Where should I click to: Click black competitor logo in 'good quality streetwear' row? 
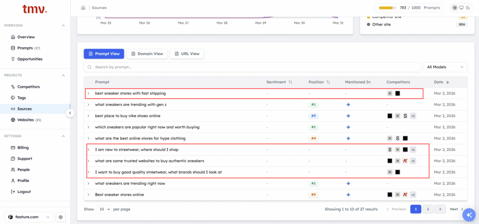pos(398,172)
